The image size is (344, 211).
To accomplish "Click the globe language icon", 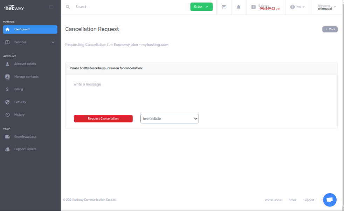I will (x=293, y=7).
